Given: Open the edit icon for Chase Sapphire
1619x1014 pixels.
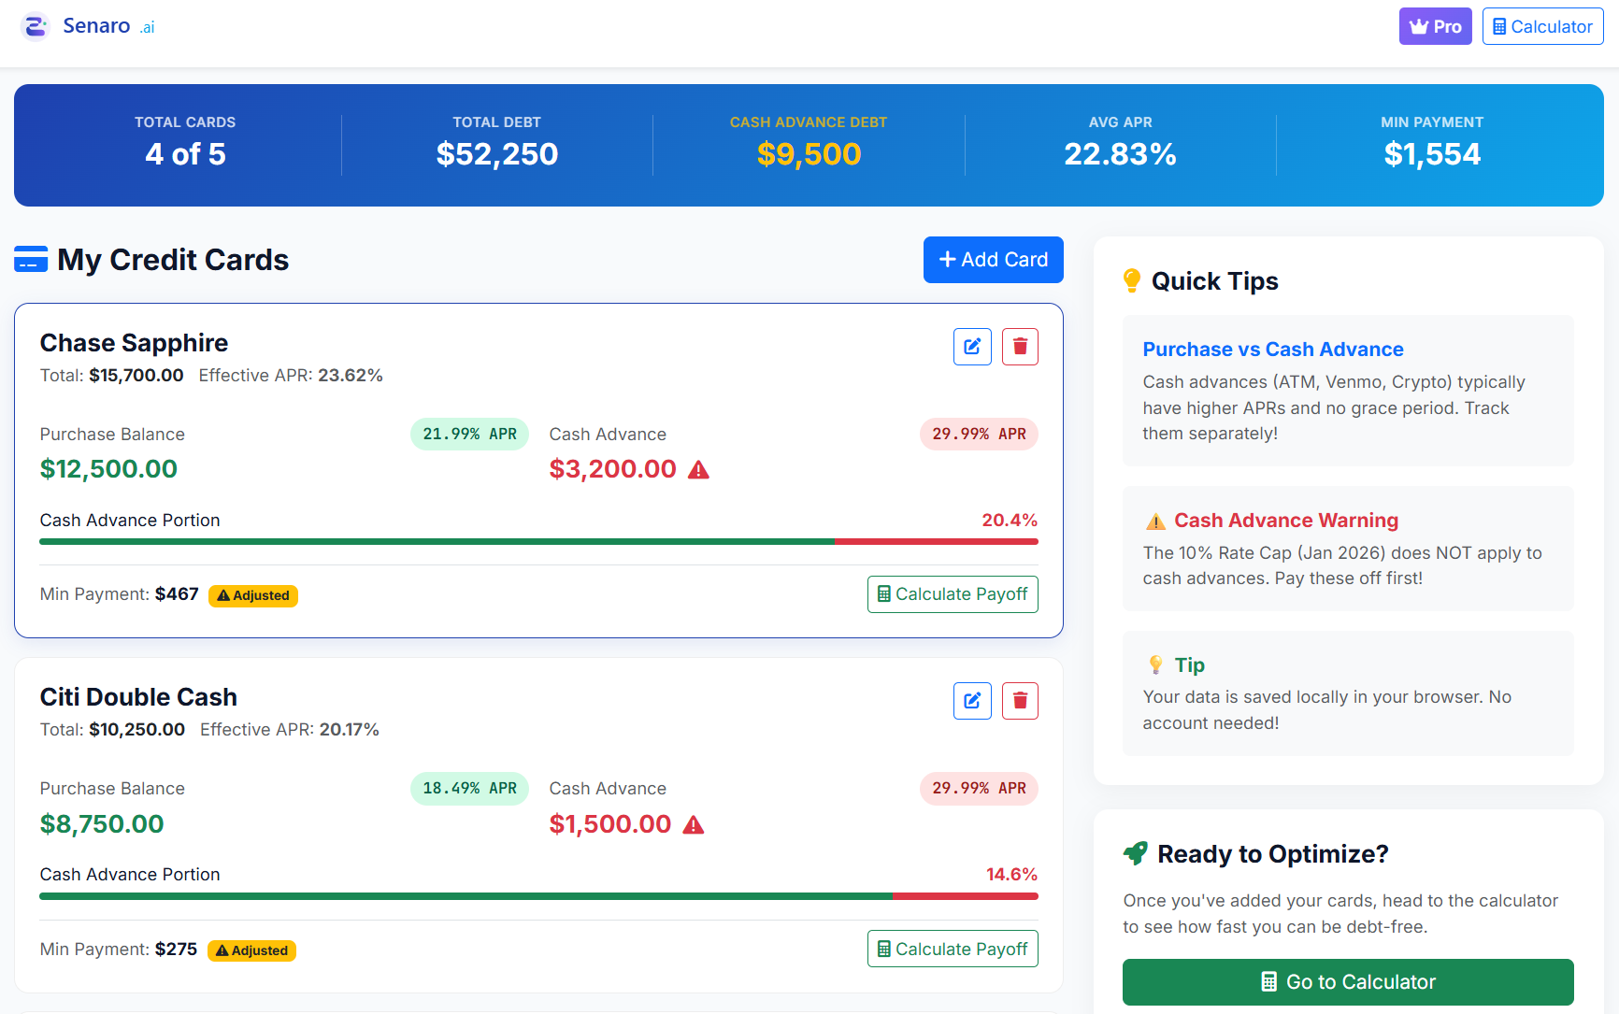Looking at the screenshot, I should click(972, 346).
